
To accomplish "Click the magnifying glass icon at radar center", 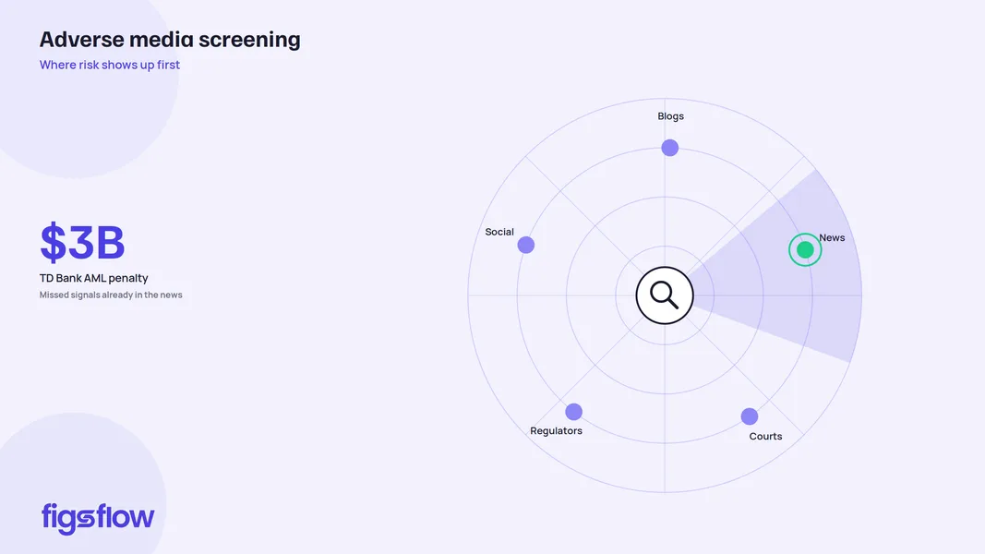I will click(x=665, y=295).
